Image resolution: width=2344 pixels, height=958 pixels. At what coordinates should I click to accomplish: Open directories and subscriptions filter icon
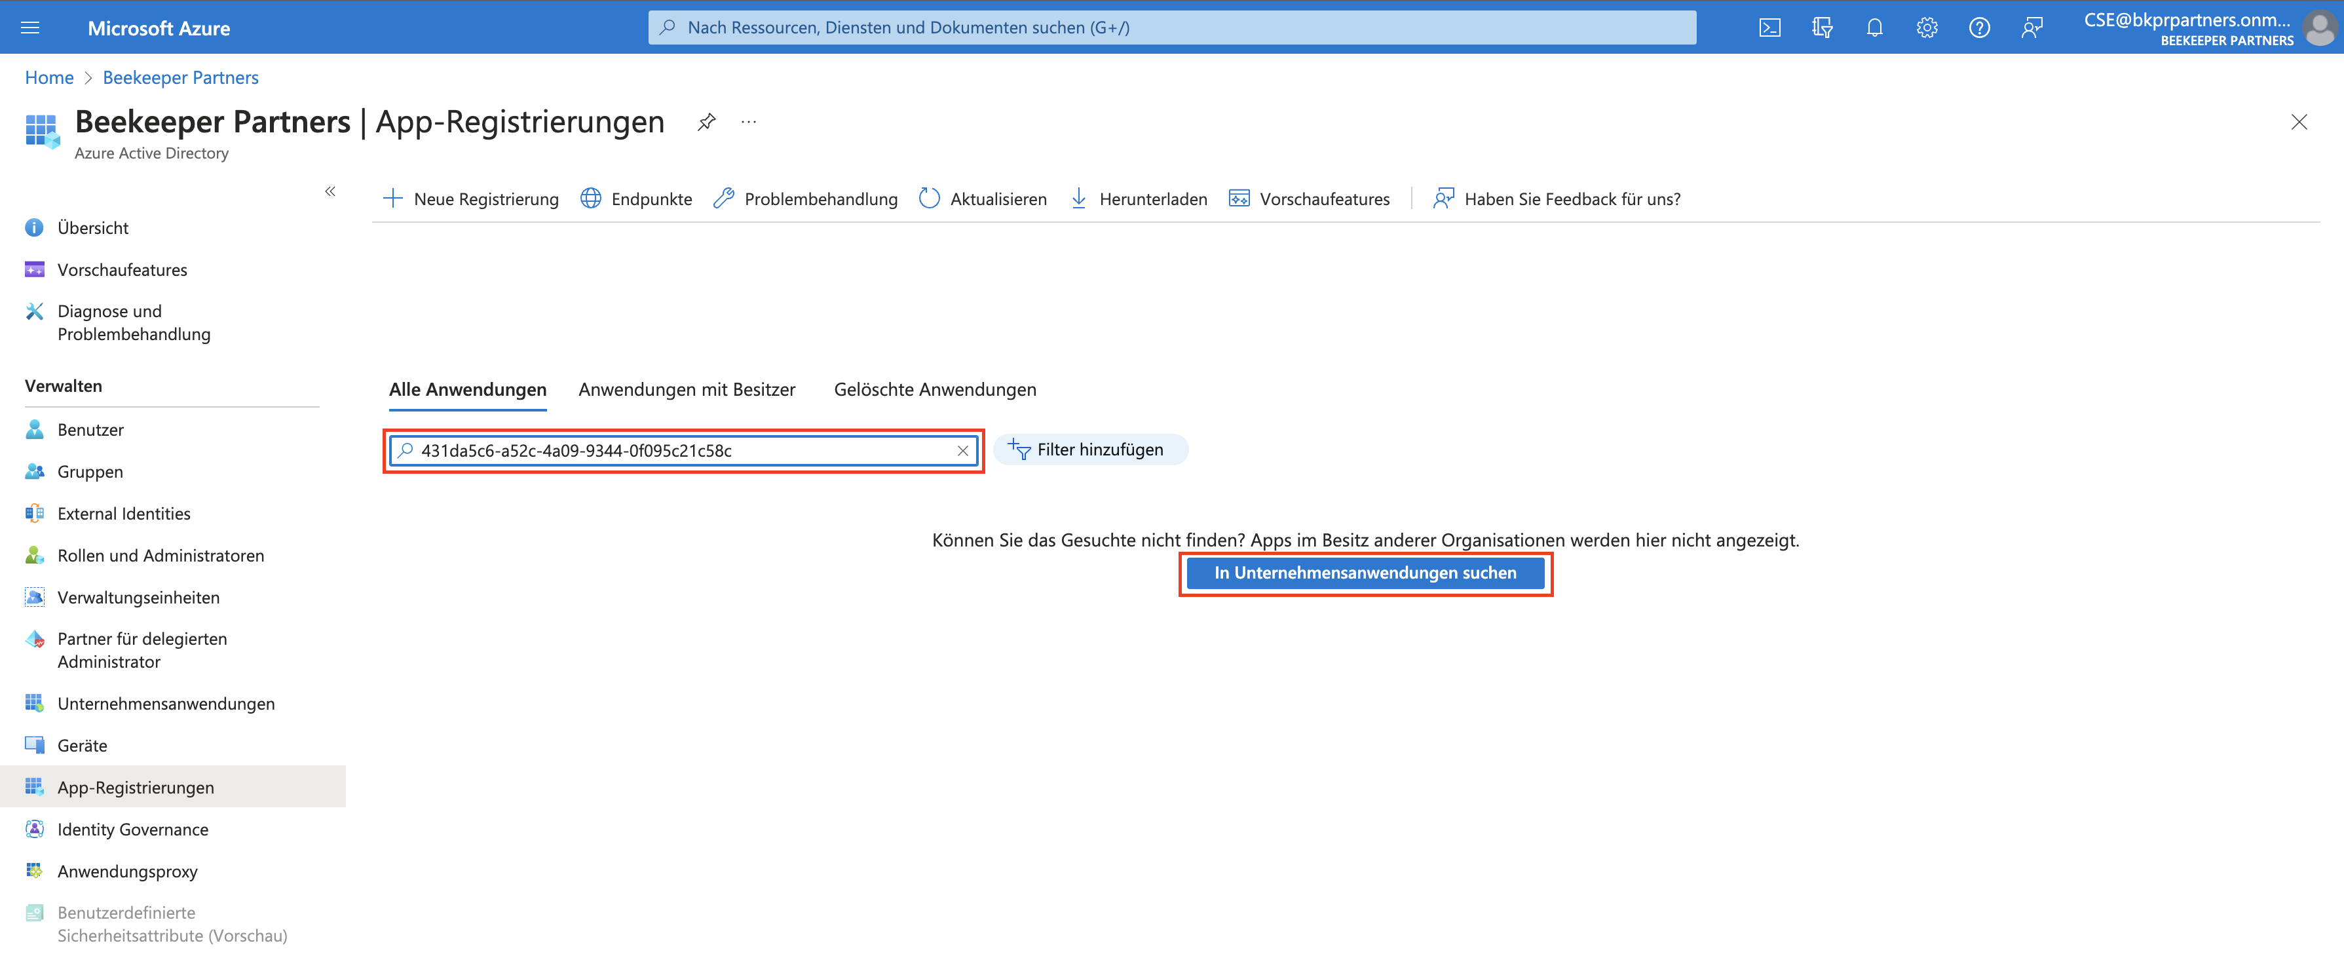[x=1822, y=28]
